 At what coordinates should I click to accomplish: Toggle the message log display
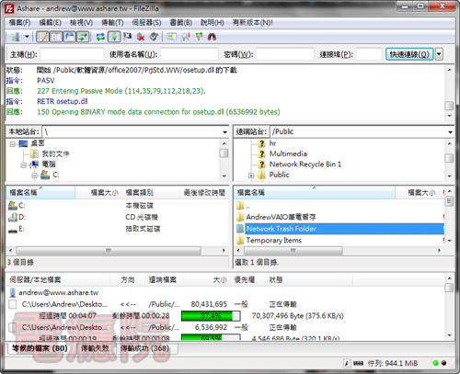click(42, 37)
